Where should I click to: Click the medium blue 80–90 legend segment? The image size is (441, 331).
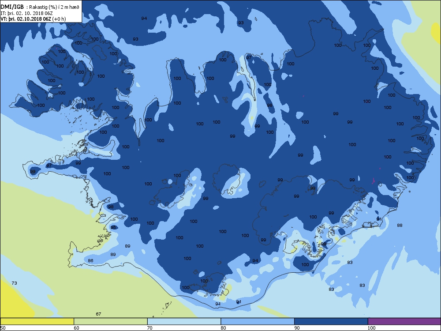tap(258, 321)
